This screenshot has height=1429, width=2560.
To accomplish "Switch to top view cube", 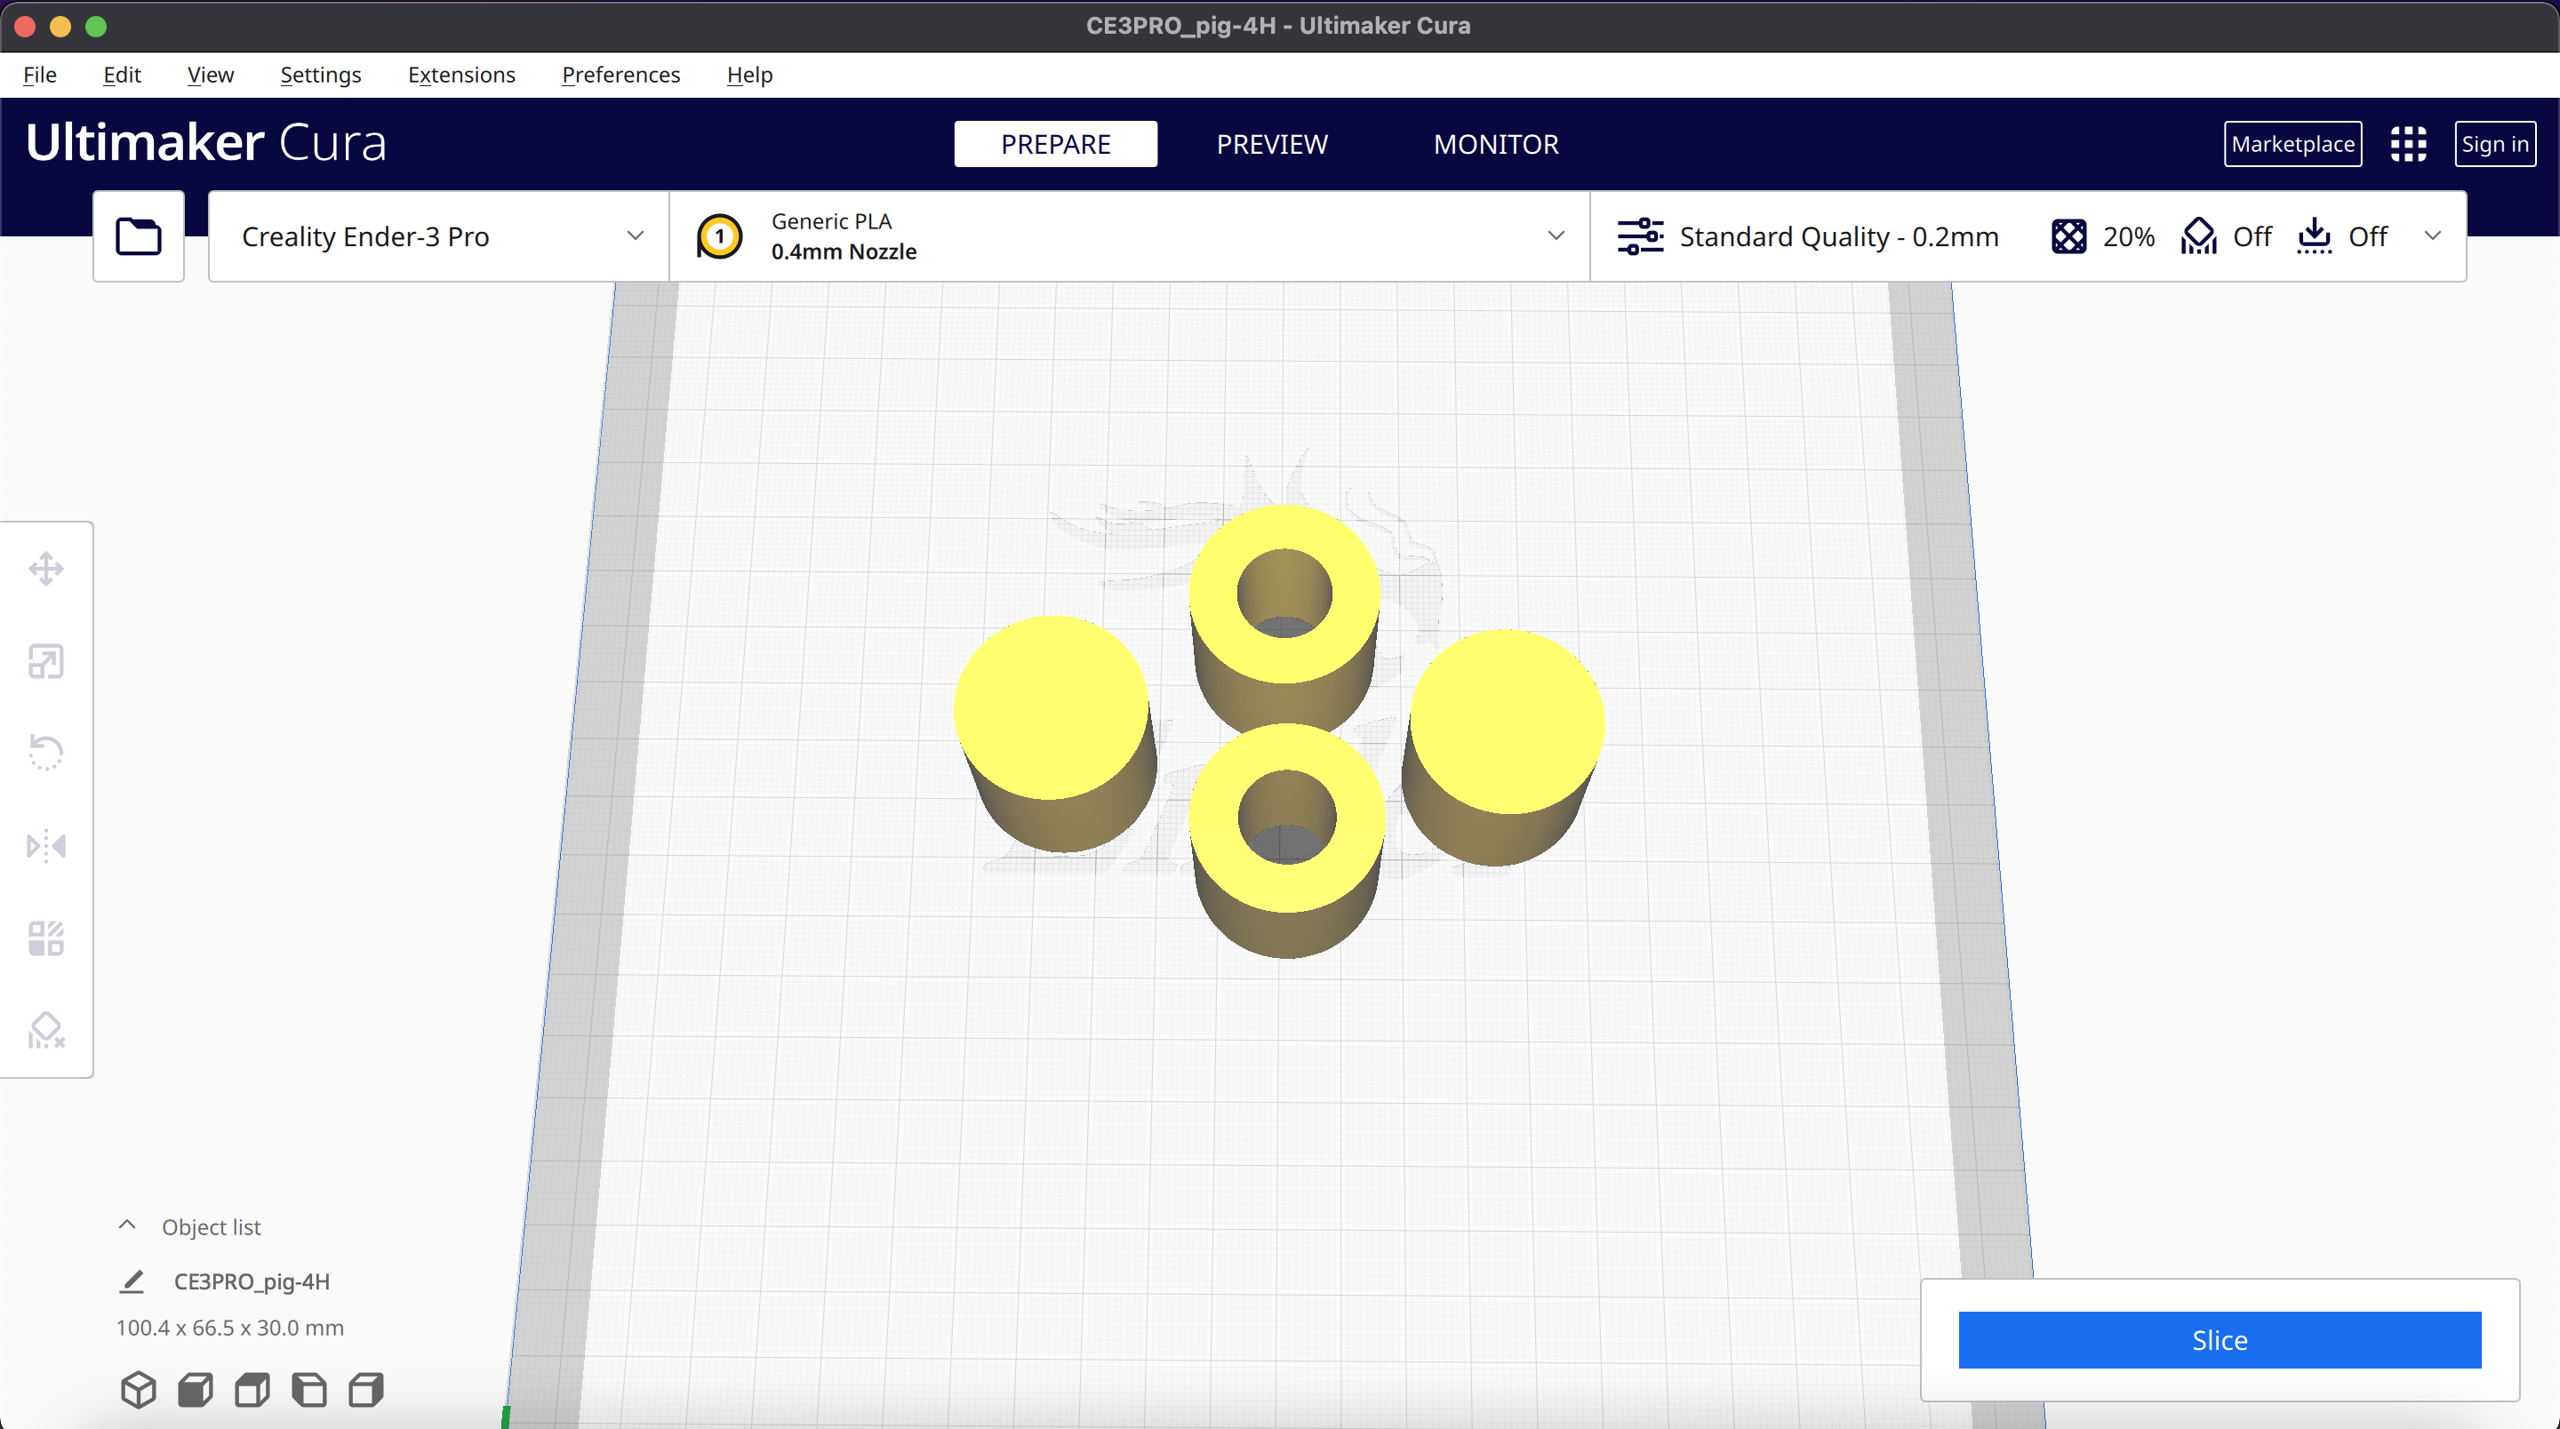I will (x=252, y=1389).
